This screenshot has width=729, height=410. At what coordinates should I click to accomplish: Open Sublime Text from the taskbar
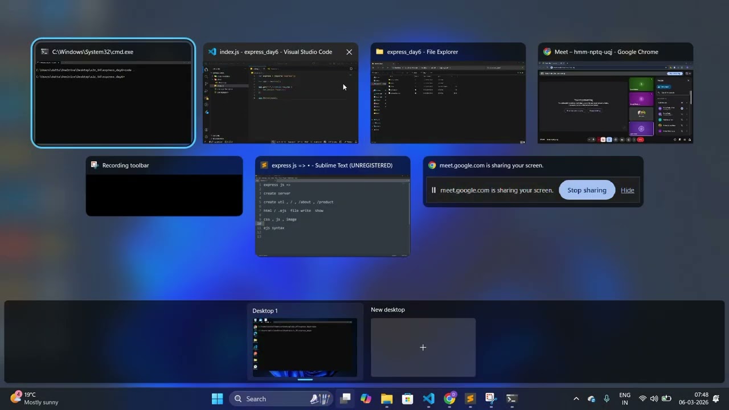(x=470, y=399)
